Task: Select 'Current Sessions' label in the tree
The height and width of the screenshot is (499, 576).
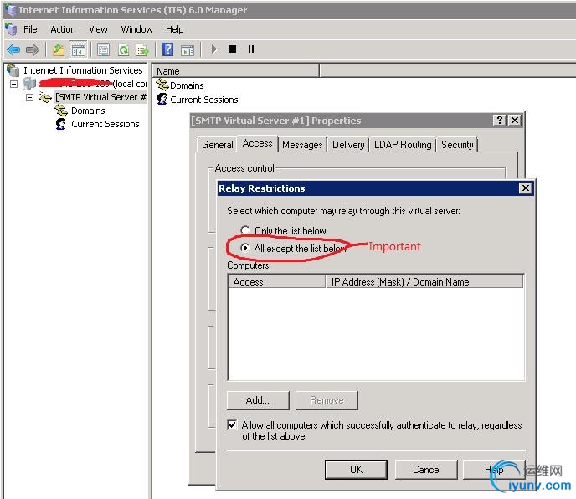Action: pyautogui.click(x=105, y=124)
